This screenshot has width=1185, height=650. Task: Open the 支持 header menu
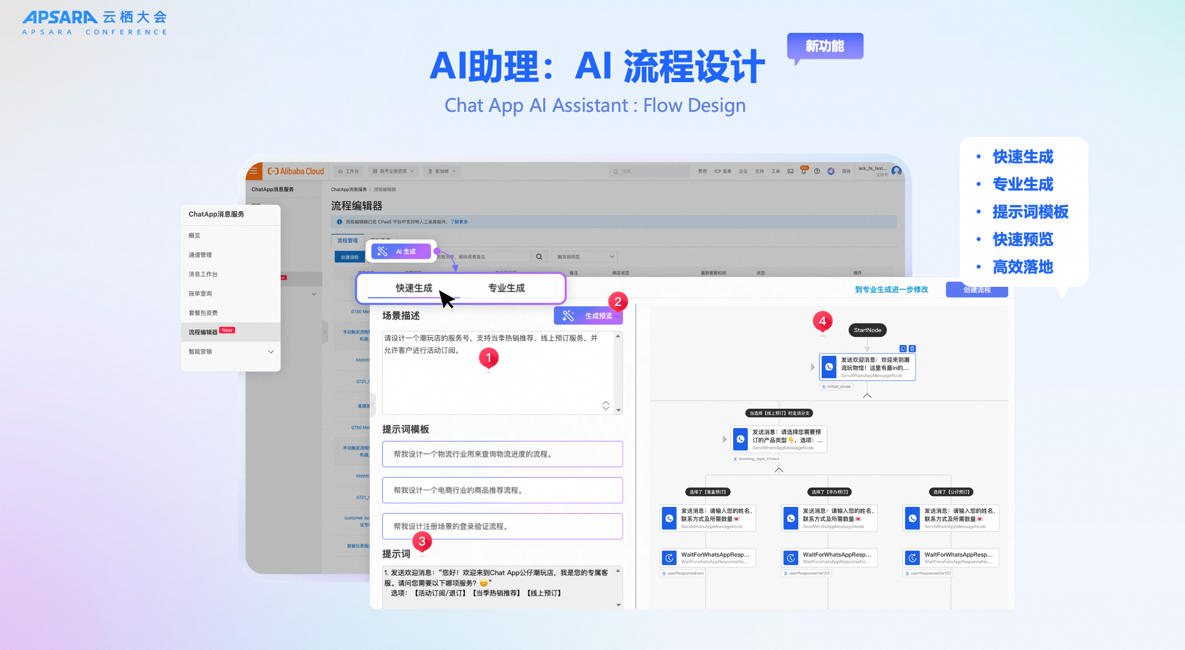[760, 171]
